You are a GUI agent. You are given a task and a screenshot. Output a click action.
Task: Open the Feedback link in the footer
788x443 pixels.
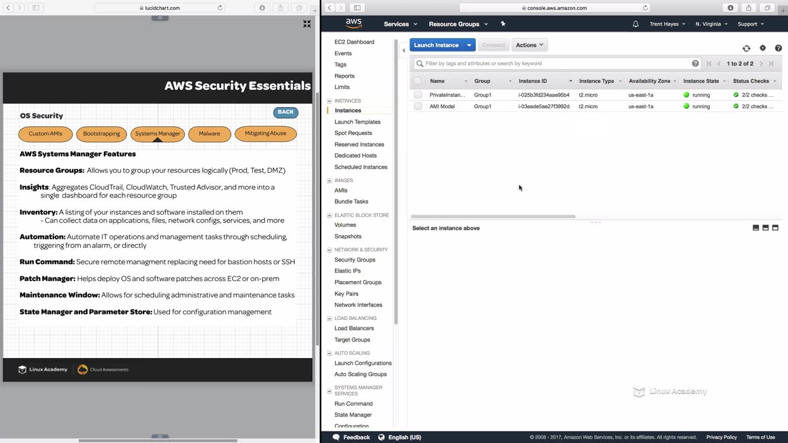[x=351, y=437]
